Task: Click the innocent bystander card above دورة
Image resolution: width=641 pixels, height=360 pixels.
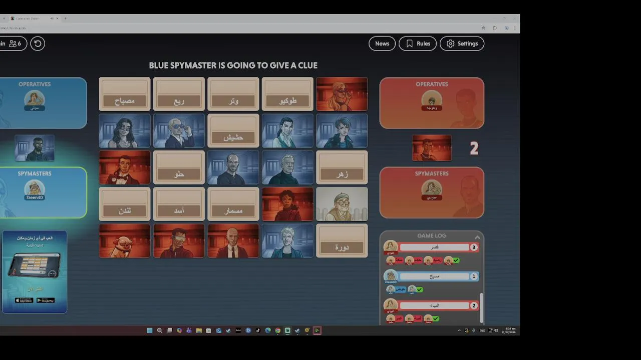Action: (342, 204)
